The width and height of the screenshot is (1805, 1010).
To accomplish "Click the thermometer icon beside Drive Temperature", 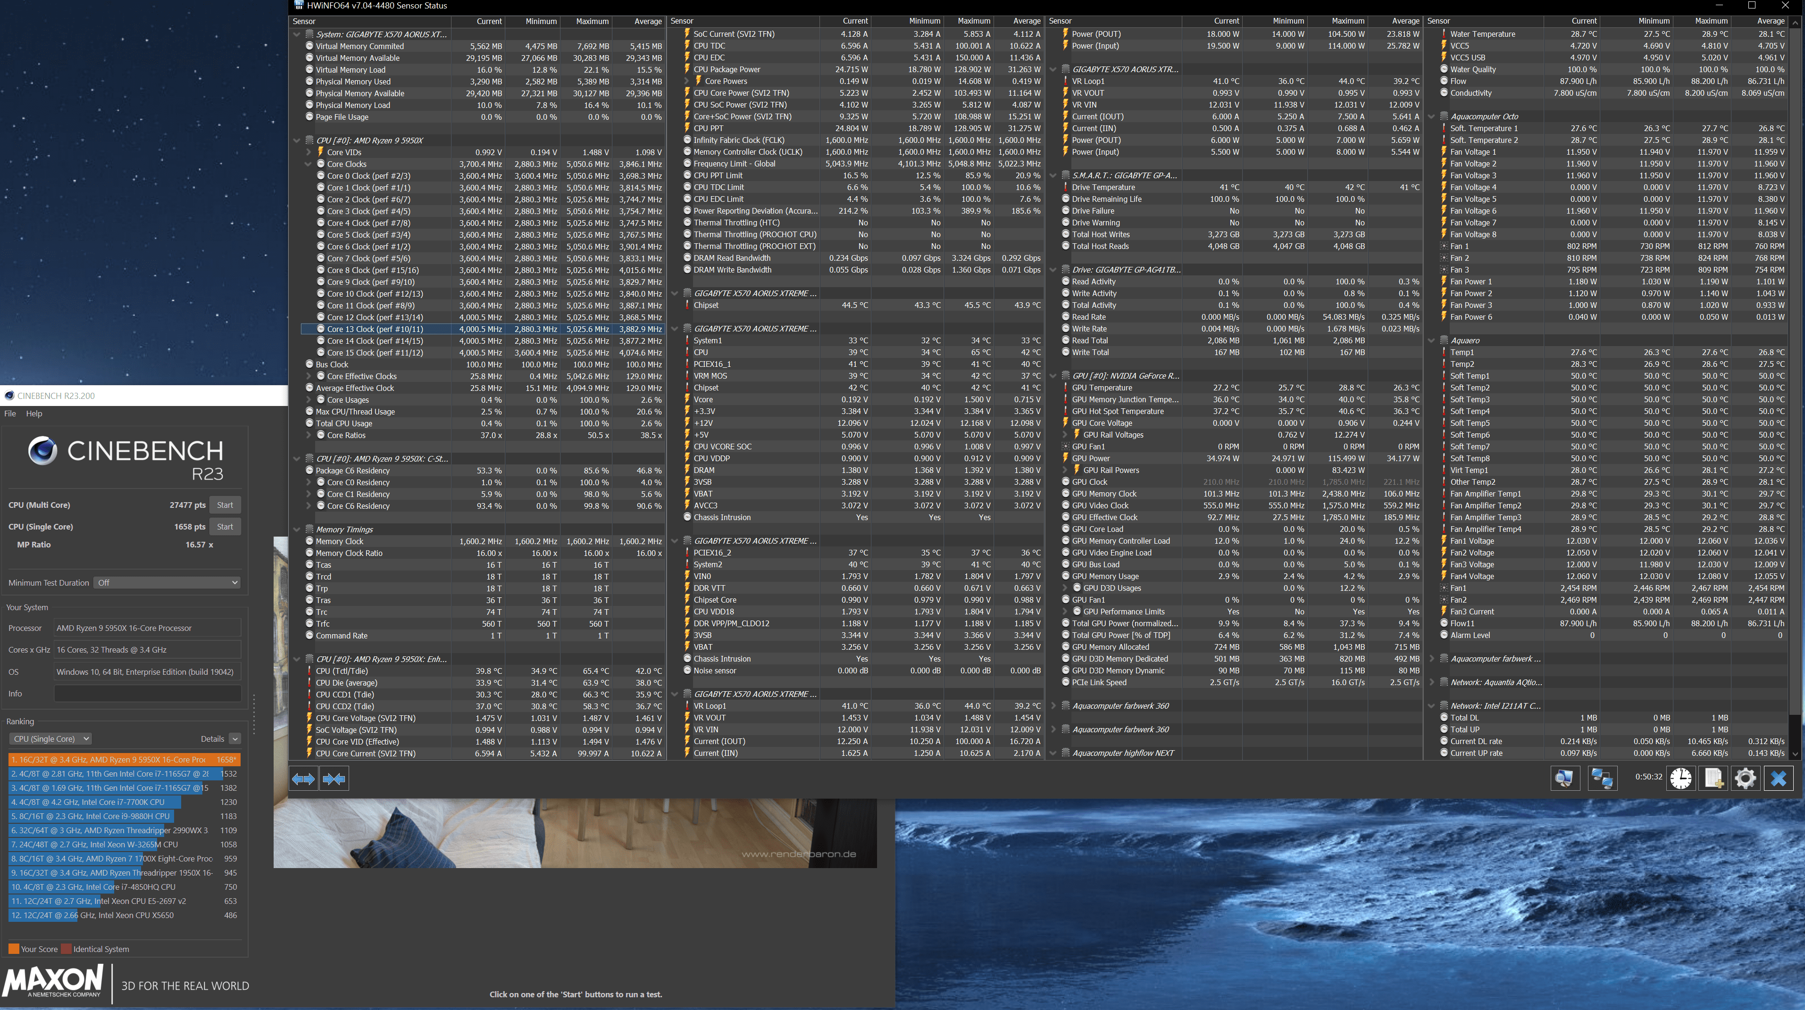I will coord(1066,188).
